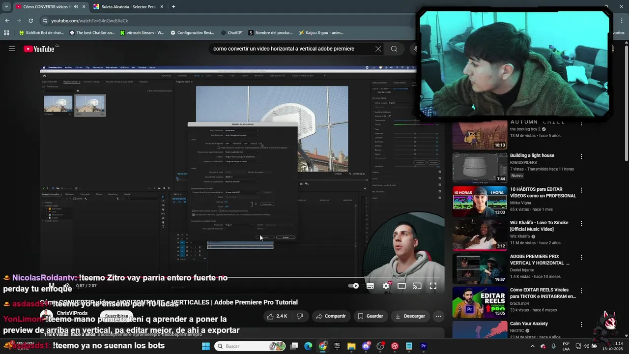Image resolution: width=629 pixels, height=354 pixels.
Task: Open the Kaijuu 8-gou bookmark
Action: pyautogui.click(x=321, y=33)
